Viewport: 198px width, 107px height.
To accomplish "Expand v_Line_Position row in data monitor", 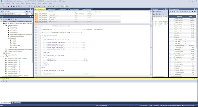I will pos(172,39).
